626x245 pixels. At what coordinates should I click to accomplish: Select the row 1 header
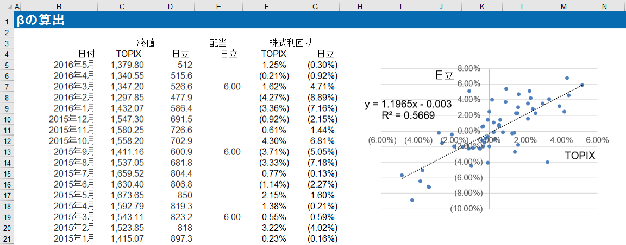coord(7,21)
